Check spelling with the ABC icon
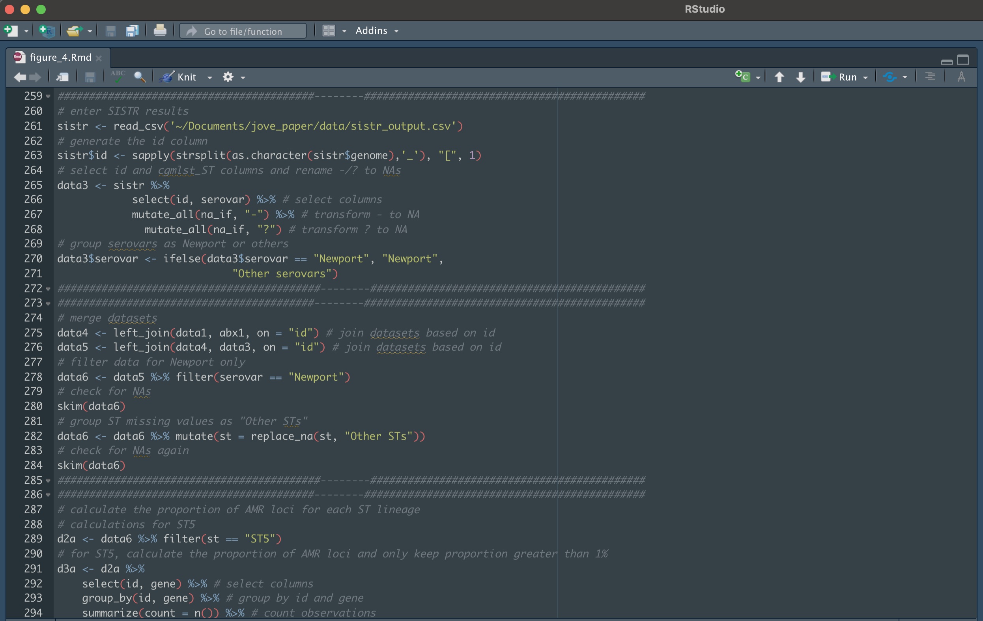Image resolution: width=983 pixels, height=621 pixels. pos(118,77)
